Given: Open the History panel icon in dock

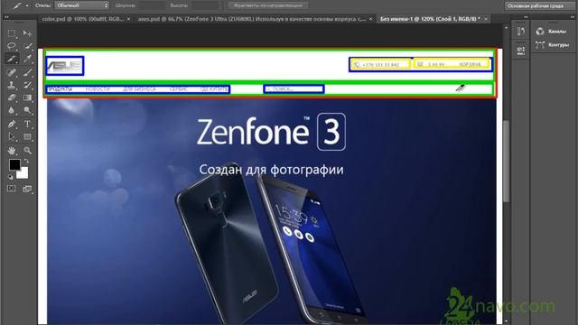Looking at the screenshot, I should (521, 32).
